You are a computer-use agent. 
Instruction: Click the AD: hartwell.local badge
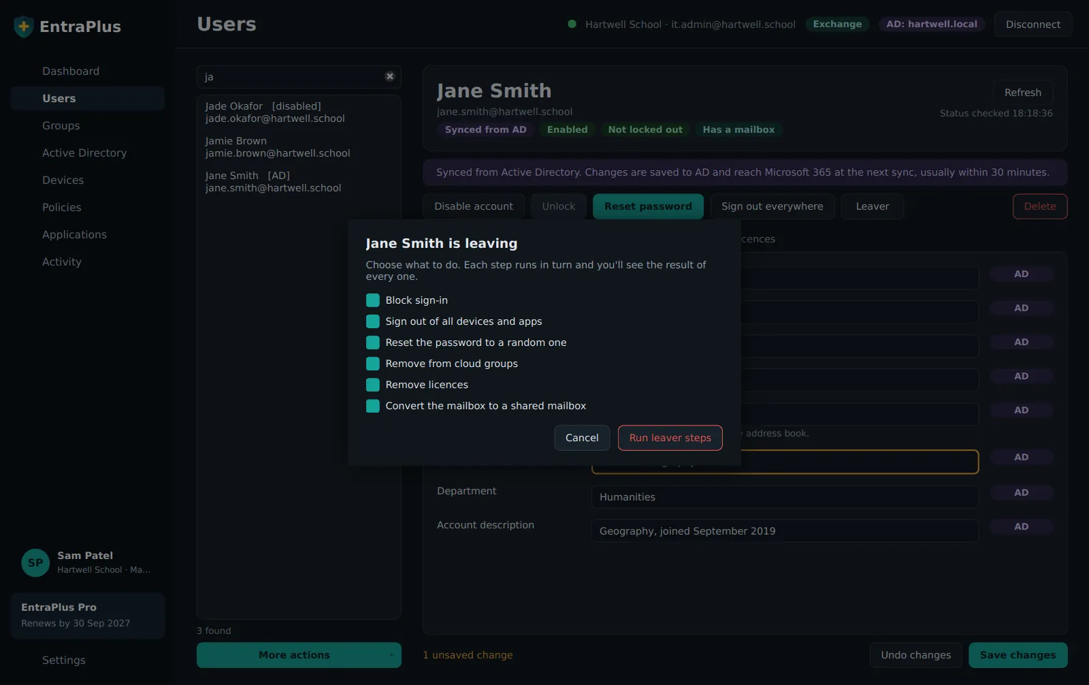click(931, 25)
